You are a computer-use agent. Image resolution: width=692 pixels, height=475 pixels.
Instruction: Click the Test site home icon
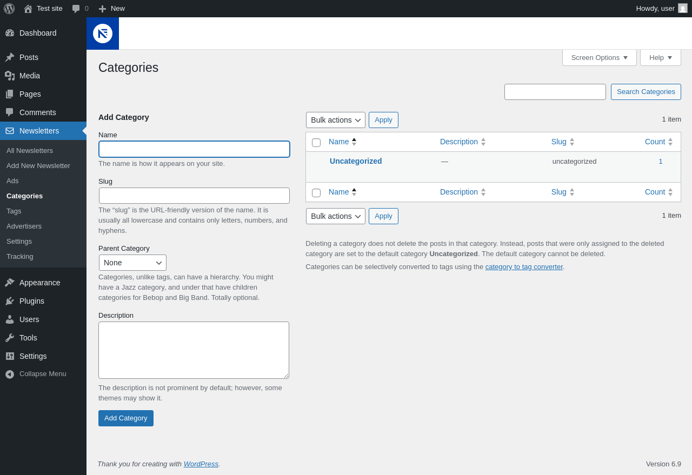(x=28, y=9)
